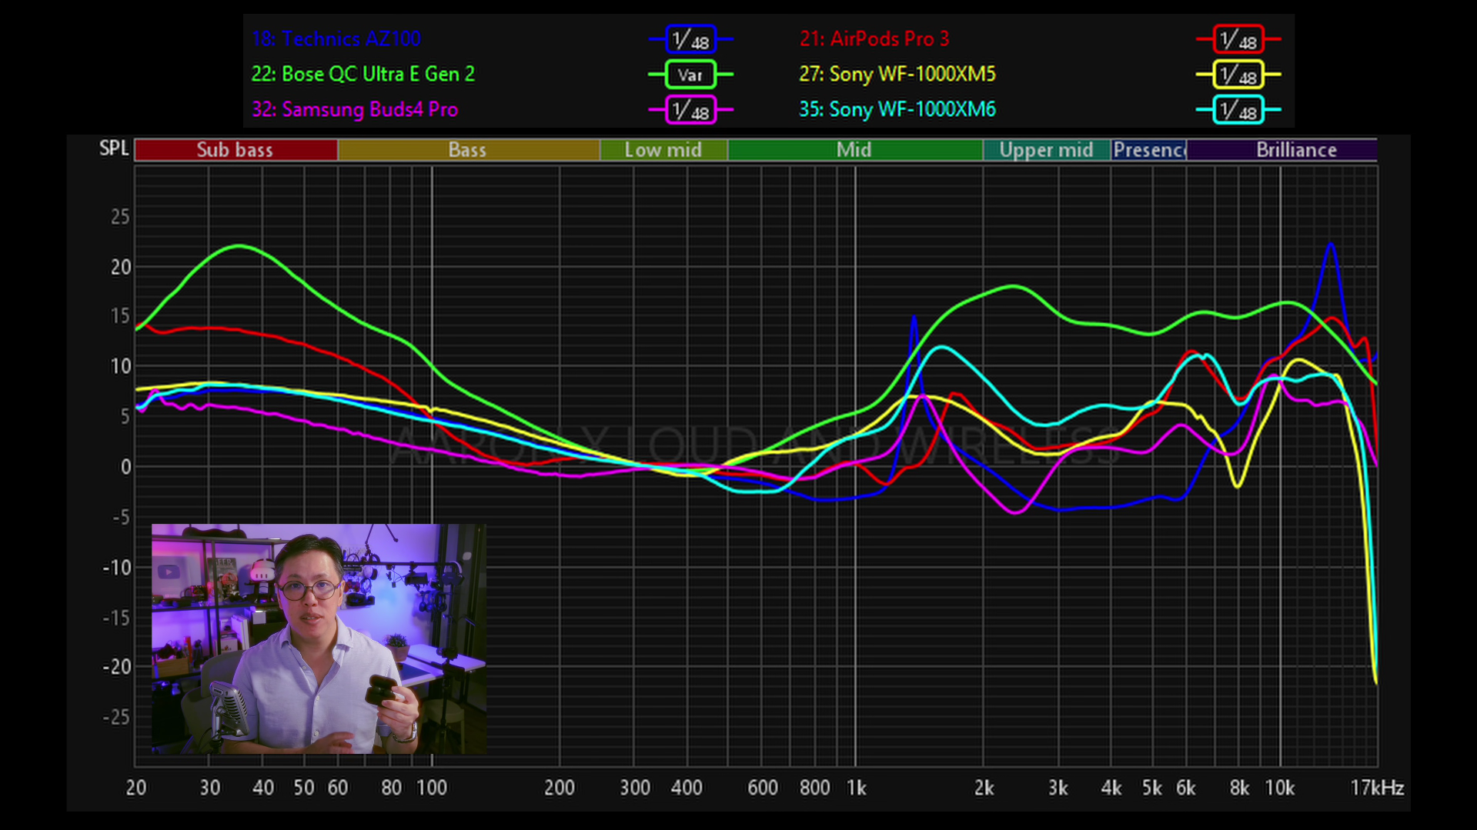Screen dimensions: 1477x830
Task: Click the 200 Hz axis label
Action: click(560, 788)
